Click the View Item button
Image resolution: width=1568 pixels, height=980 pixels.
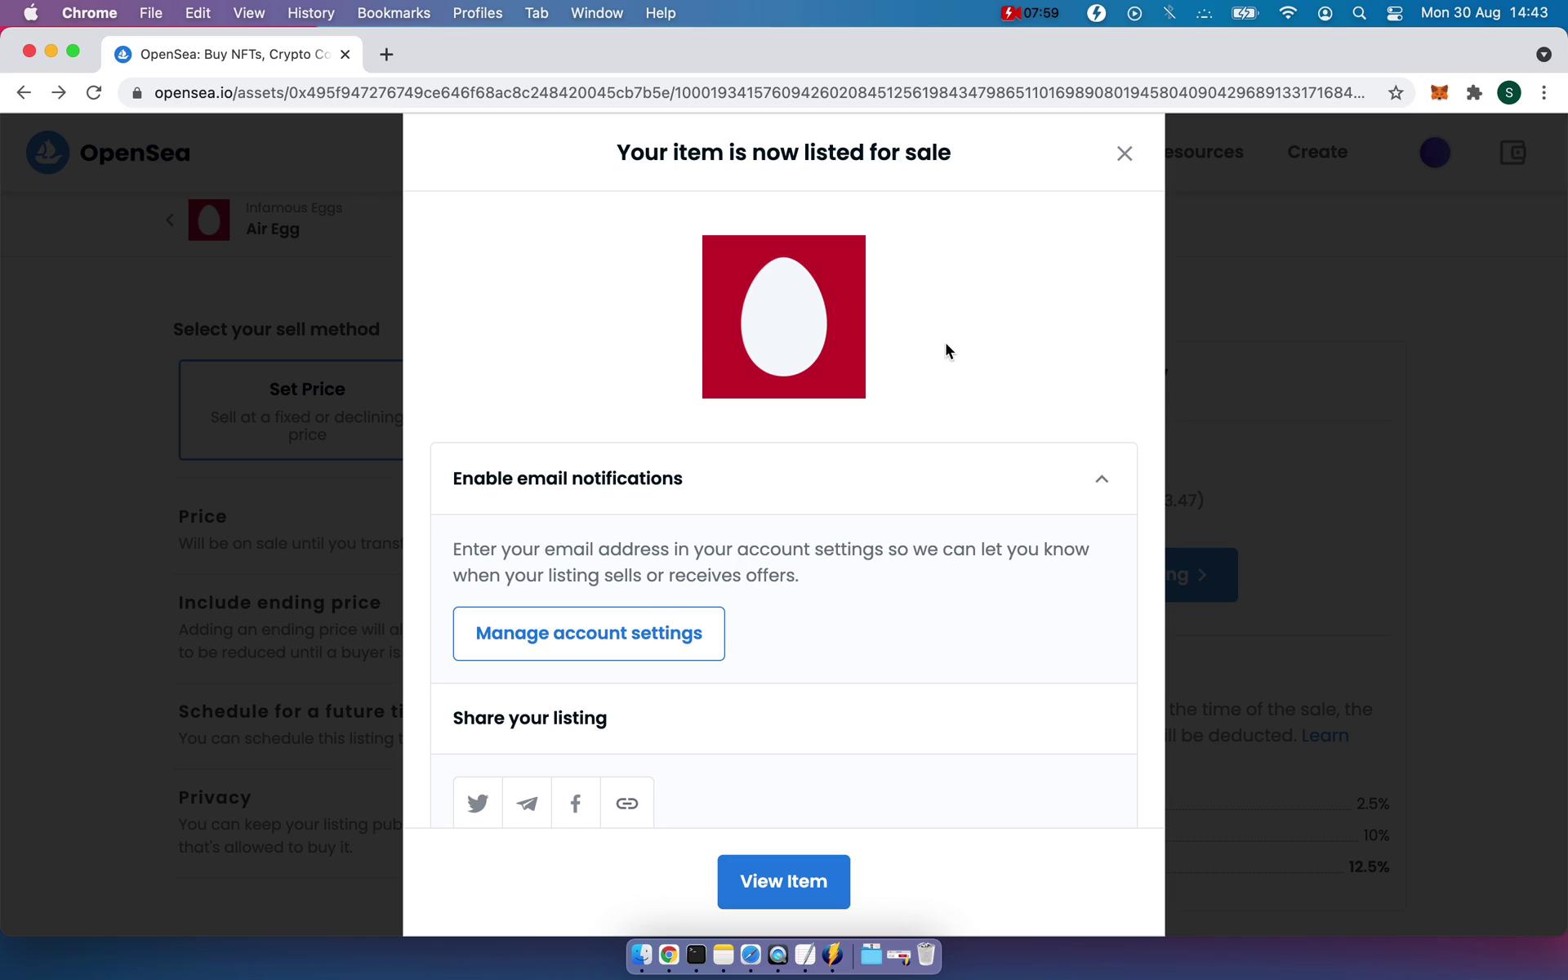[782, 882]
